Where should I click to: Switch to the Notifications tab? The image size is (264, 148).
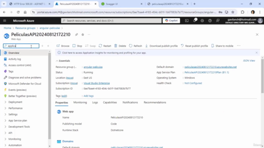[130, 102]
